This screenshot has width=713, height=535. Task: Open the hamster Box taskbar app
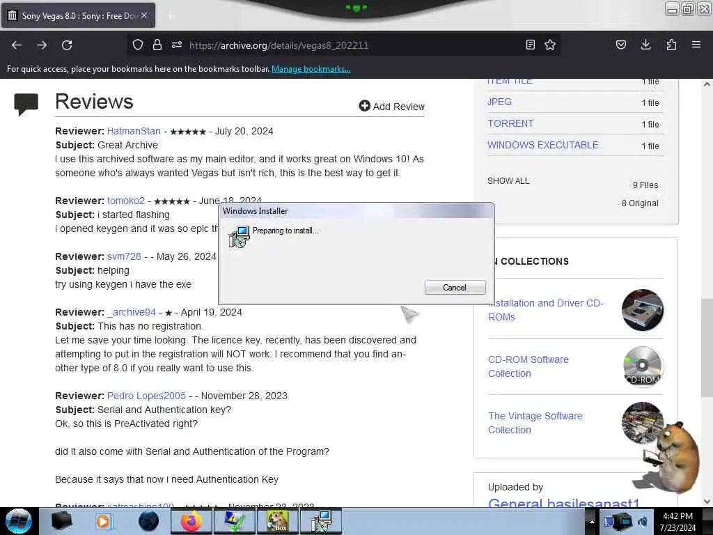[x=277, y=521]
